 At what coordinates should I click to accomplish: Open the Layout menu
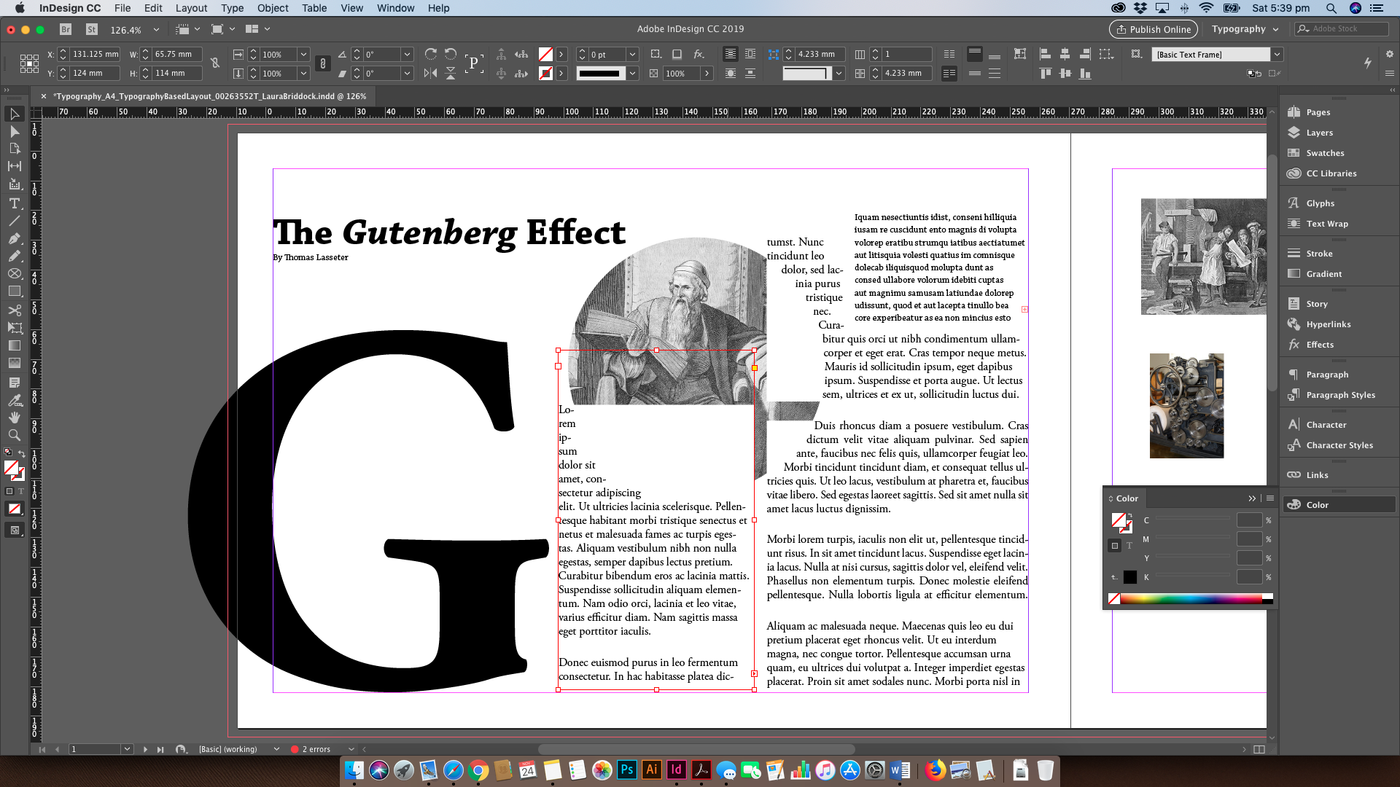[191, 8]
